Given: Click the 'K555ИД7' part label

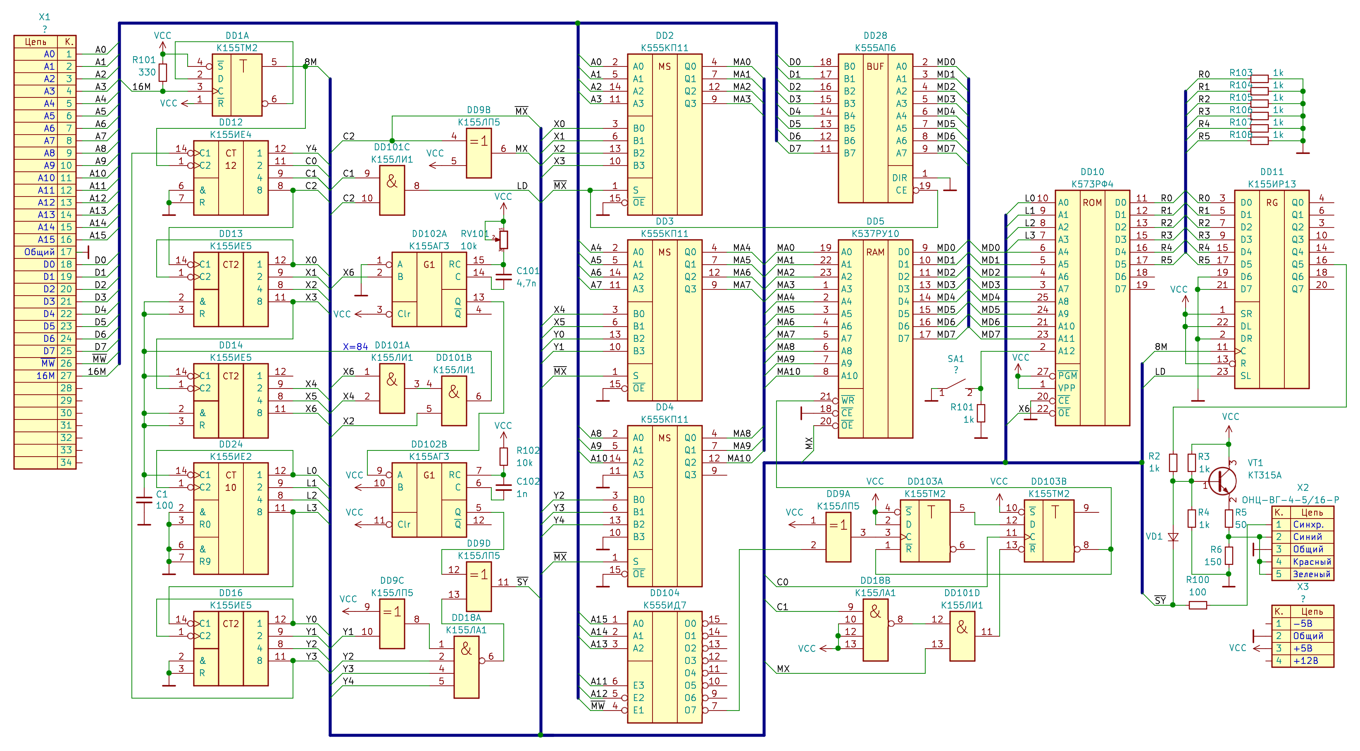Looking at the screenshot, I should point(665,605).
